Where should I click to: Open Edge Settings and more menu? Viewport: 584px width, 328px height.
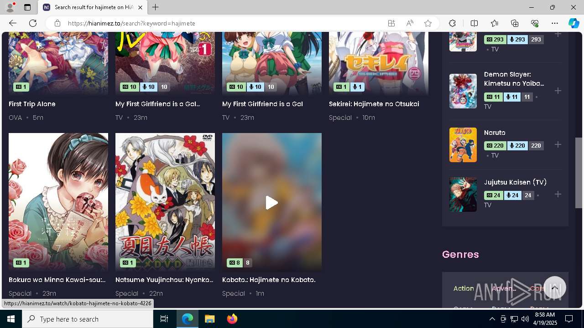(555, 23)
